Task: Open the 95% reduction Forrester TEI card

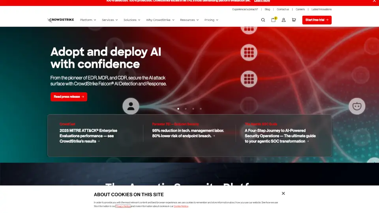Action: [188, 133]
